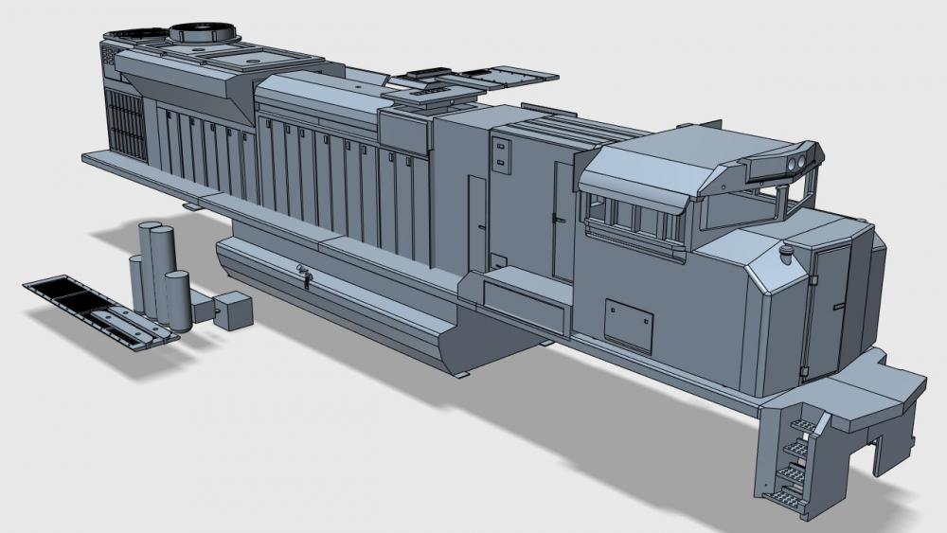This screenshot has width=947, height=533.
Task: Click the rectangular access hatch below cab windows
Action: (629, 324)
